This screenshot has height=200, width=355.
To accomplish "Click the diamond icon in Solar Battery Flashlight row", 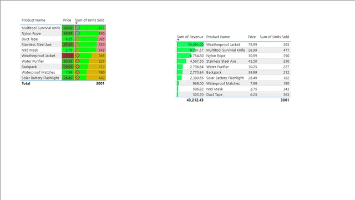I will pos(78,78).
